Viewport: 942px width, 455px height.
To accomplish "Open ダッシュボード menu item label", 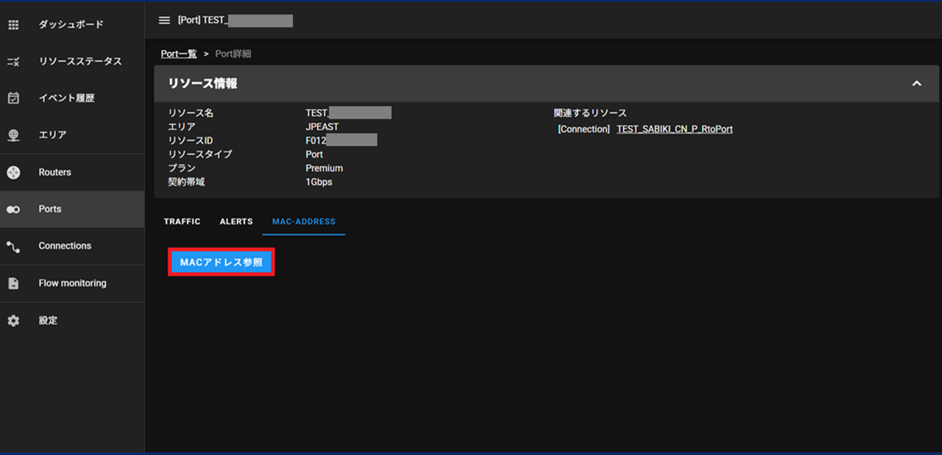I will 71,25.
